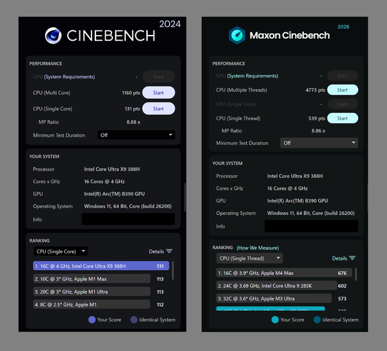387x351 pixels.
Task: Open Minimum Test Duration dropdown in Cinebench 2024
Action: click(136, 135)
